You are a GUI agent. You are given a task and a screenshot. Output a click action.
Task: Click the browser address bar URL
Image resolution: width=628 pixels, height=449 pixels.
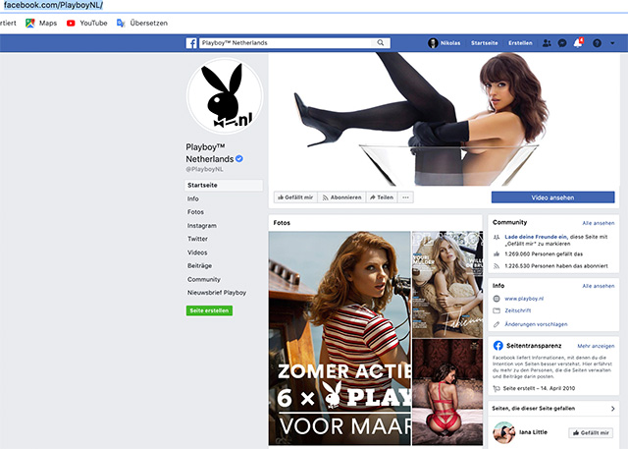[53, 5]
